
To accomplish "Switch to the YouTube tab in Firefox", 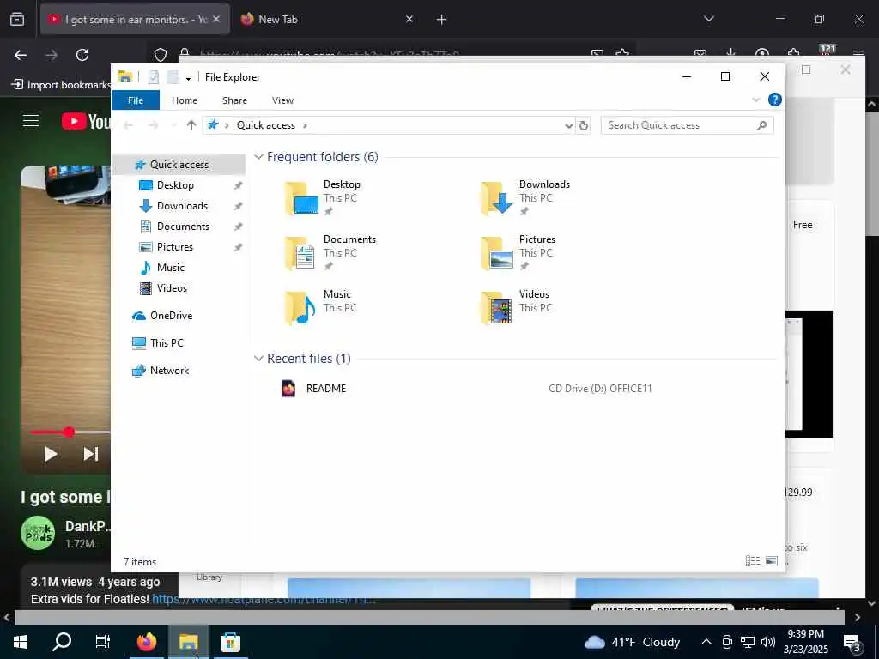I will tap(135, 19).
